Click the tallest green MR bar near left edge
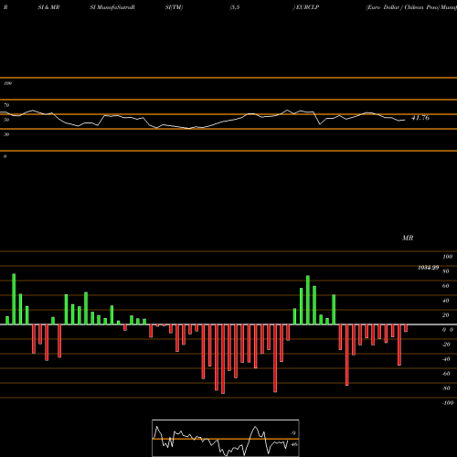Screen dimensions: 457x457 pyautogui.click(x=14, y=299)
